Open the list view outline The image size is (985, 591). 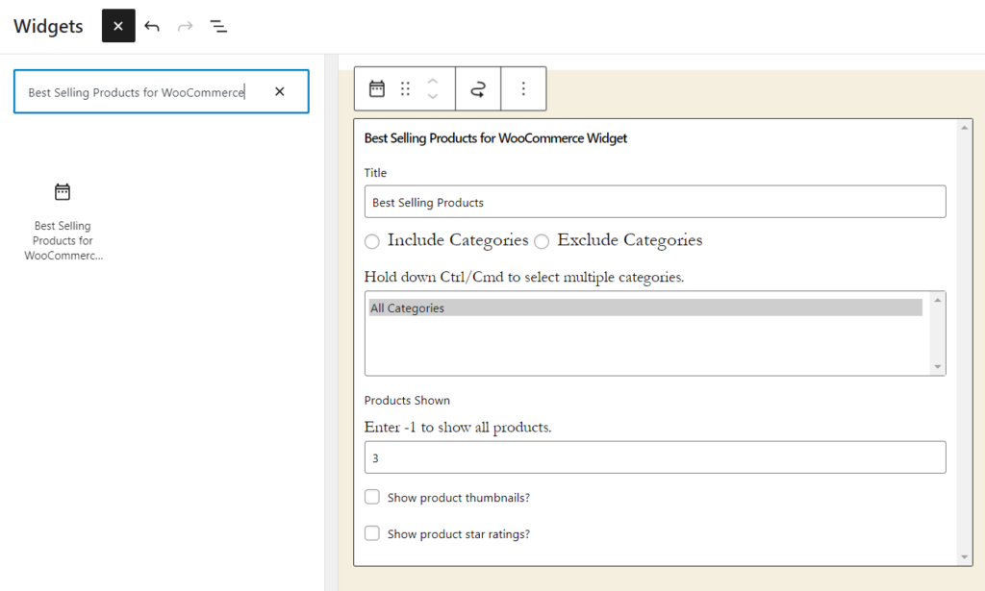(x=218, y=26)
